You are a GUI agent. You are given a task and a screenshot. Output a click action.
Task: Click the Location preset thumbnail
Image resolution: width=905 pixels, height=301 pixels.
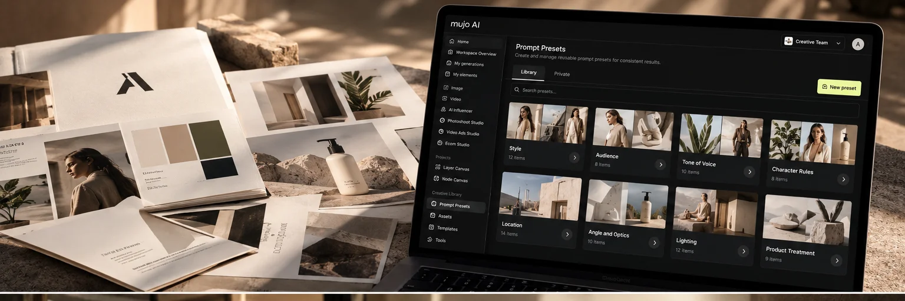tap(540, 196)
